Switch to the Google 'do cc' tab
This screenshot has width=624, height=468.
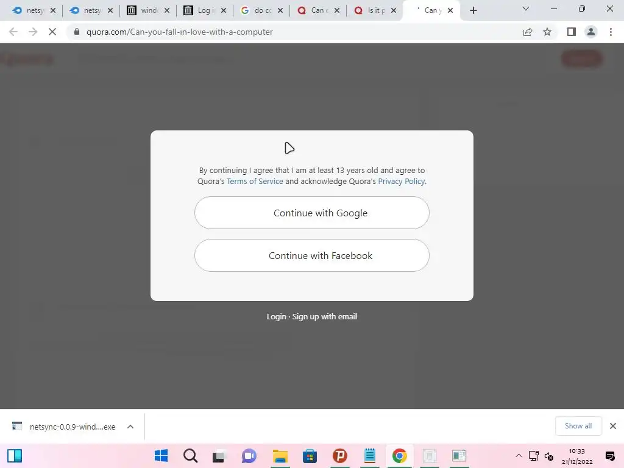(258, 10)
